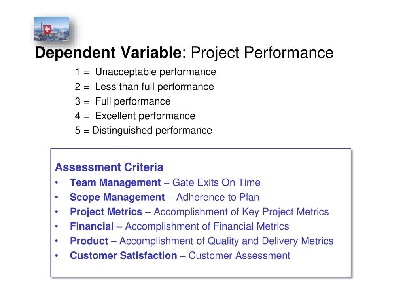Click Accomplishment of Financial Metrics text
The image size is (405, 304).
(207, 226)
